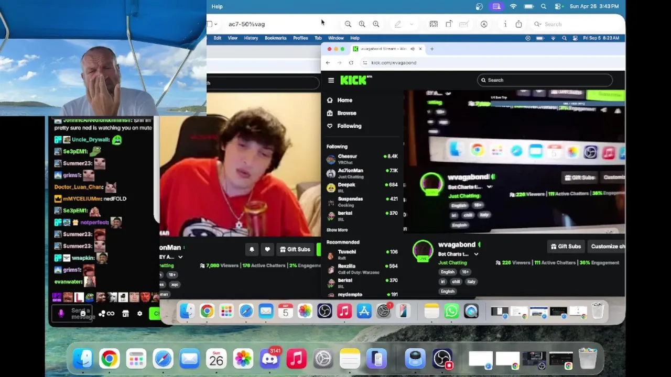Expand Show More under Following
The width and height of the screenshot is (671, 377).
click(337, 230)
